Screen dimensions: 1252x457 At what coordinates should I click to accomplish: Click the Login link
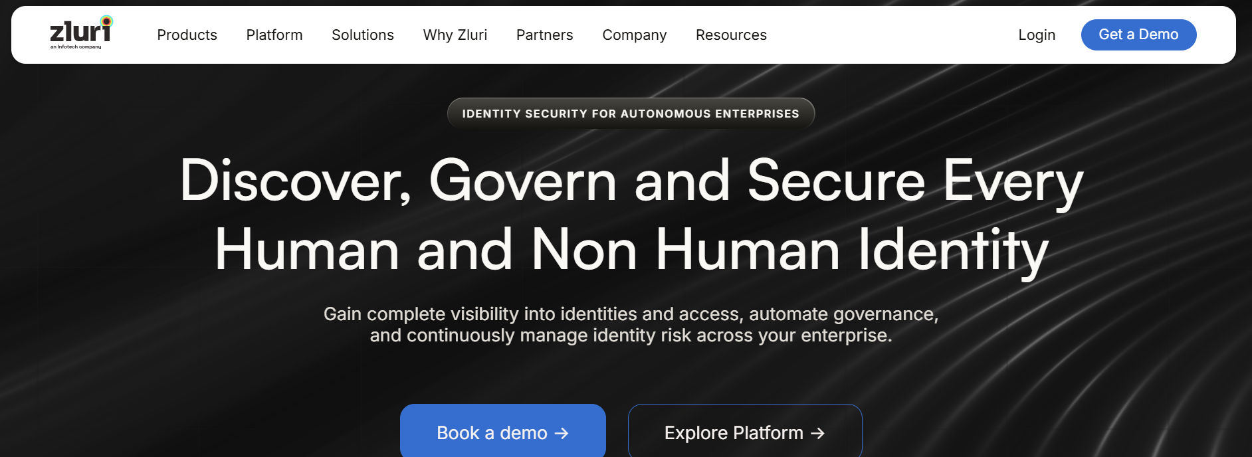(x=1037, y=35)
